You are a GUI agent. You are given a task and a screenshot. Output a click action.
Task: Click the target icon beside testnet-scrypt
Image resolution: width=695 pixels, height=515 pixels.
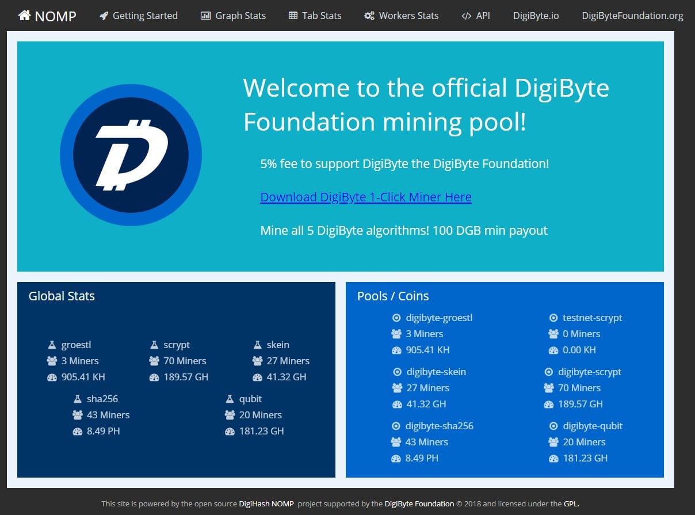[553, 318]
